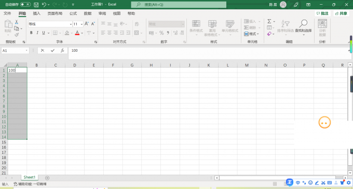The image size is (353, 189).
Task: Expand the font size 11 dropdown
Action: pos(82,24)
